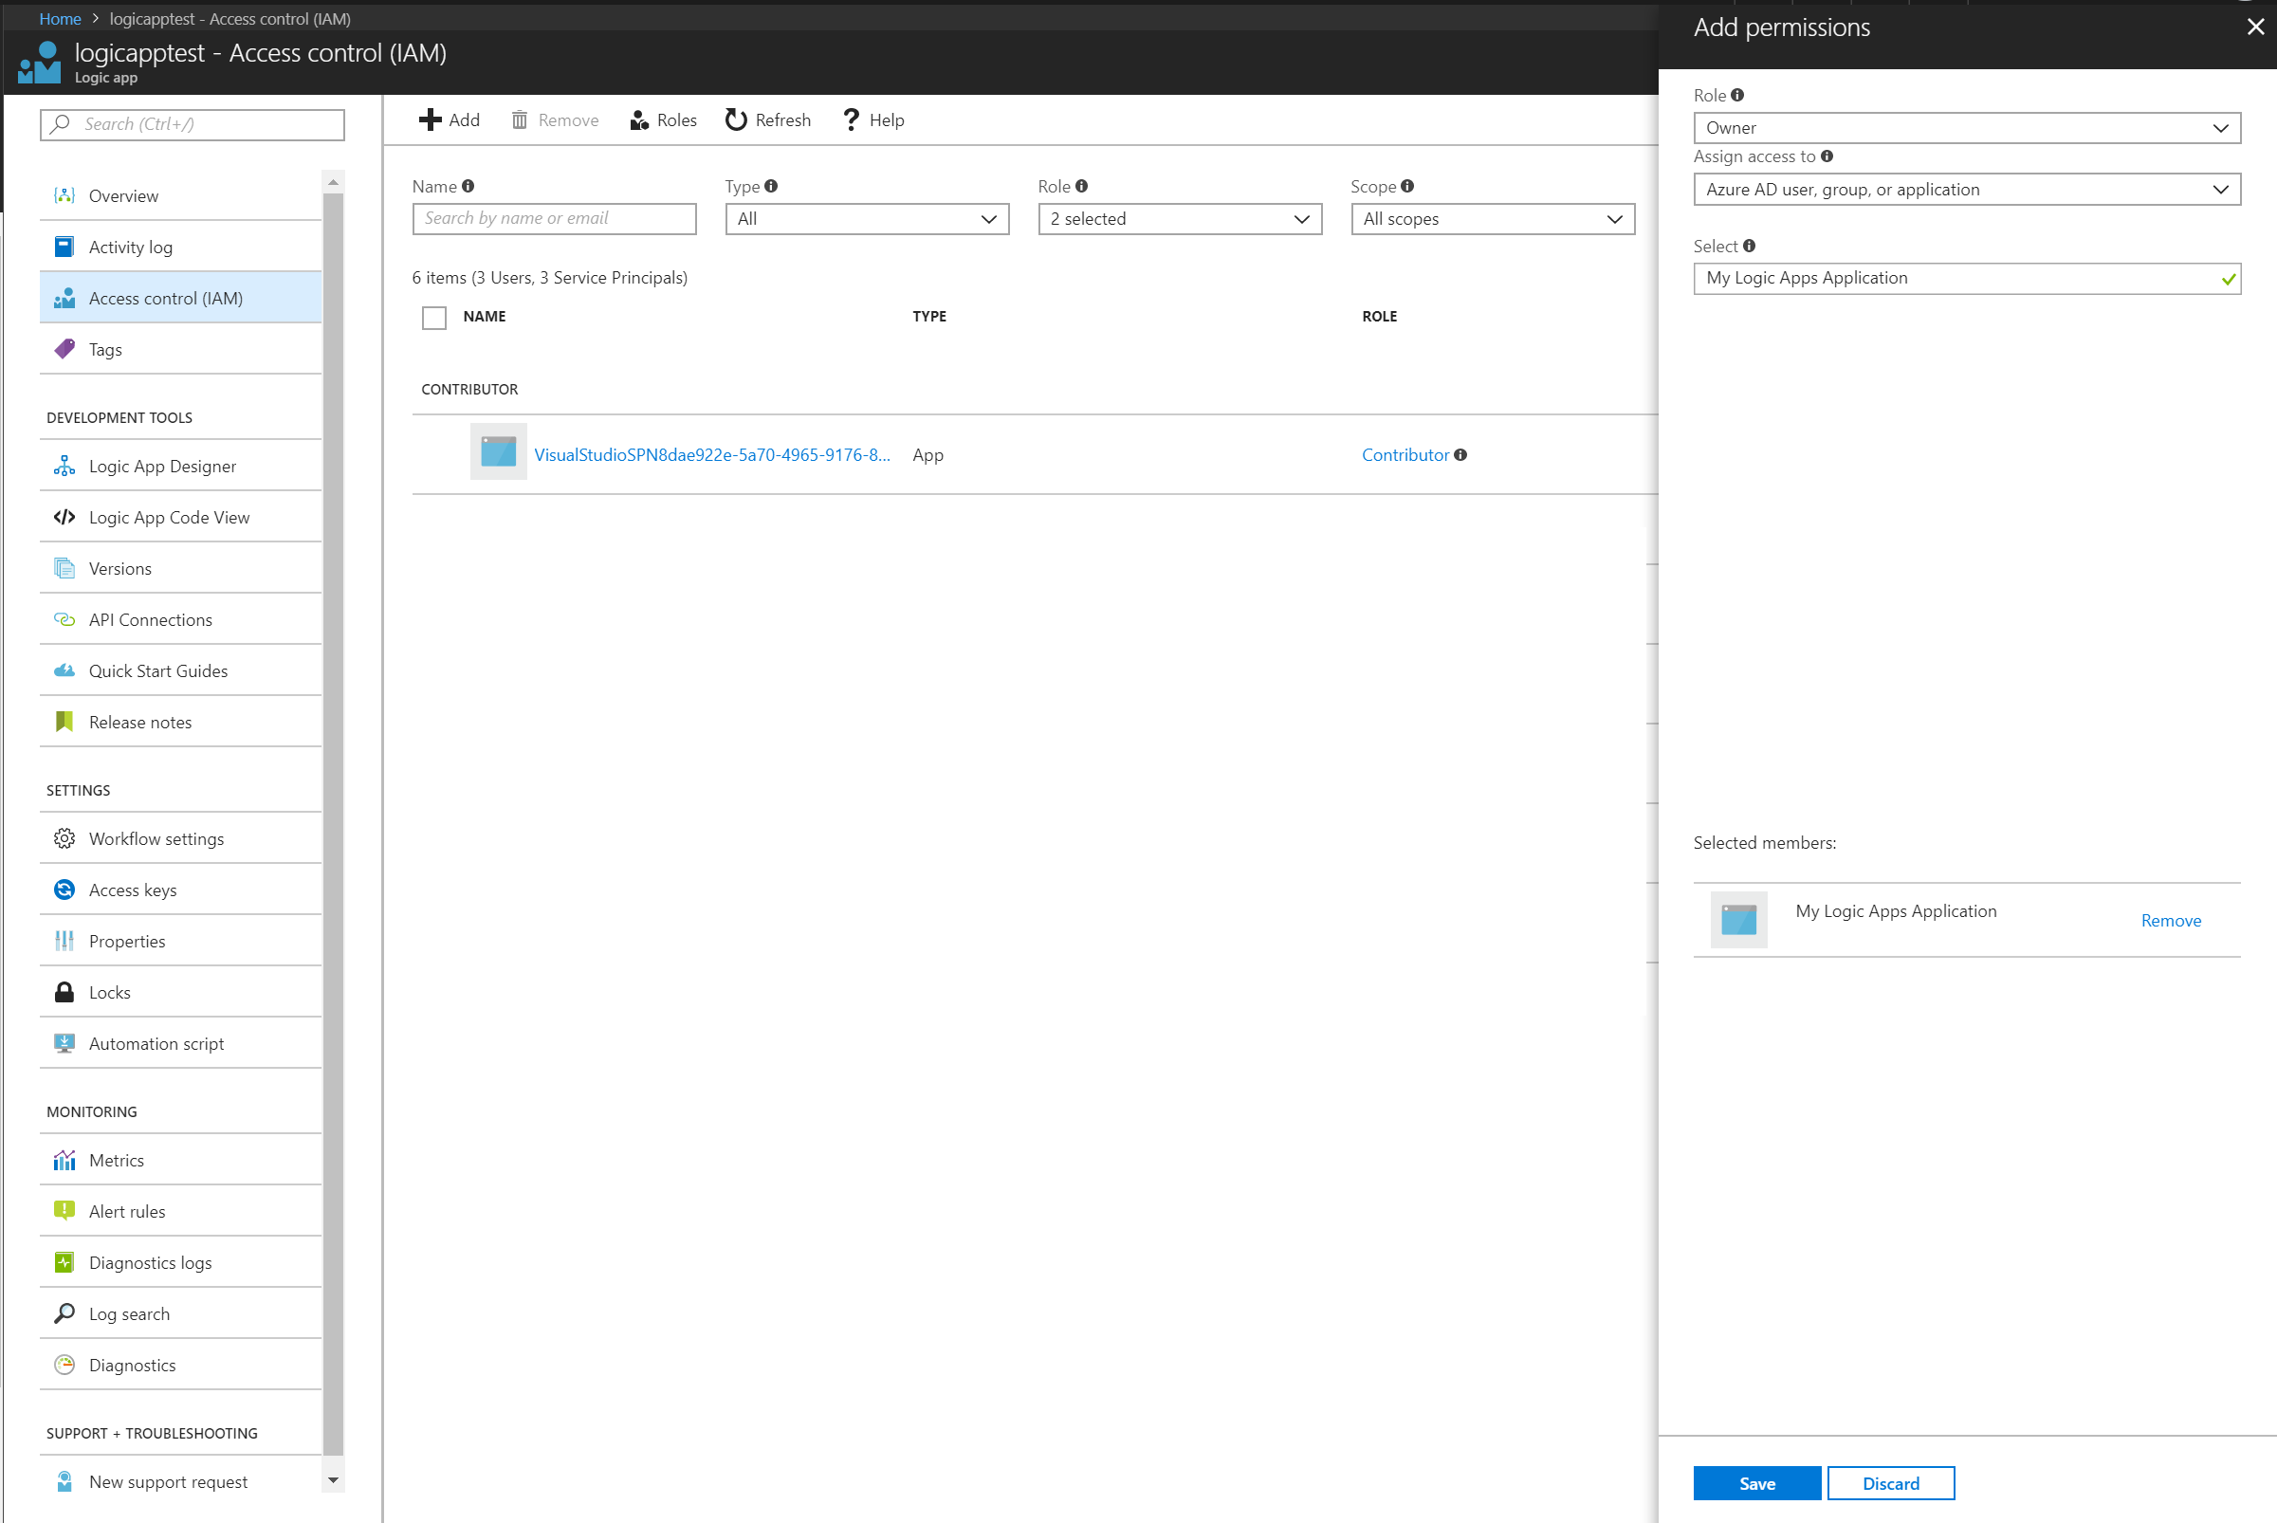Expand the Scope All scopes dropdown
The height and width of the screenshot is (1523, 2277).
pos(1492,219)
